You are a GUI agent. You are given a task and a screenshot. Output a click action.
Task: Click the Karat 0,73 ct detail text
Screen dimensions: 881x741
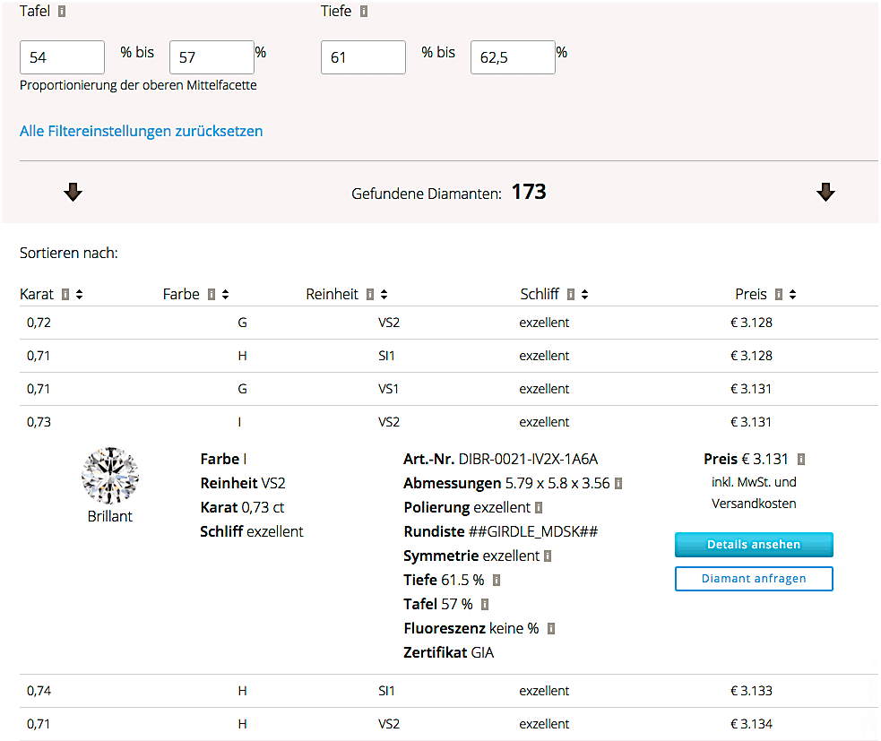(x=242, y=508)
